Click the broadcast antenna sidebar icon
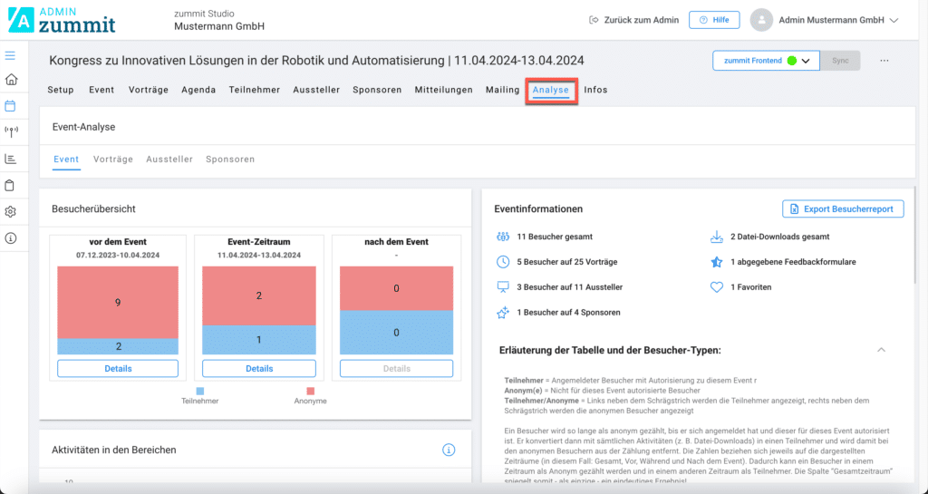Screen dimensions: 928x494 (11, 132)
